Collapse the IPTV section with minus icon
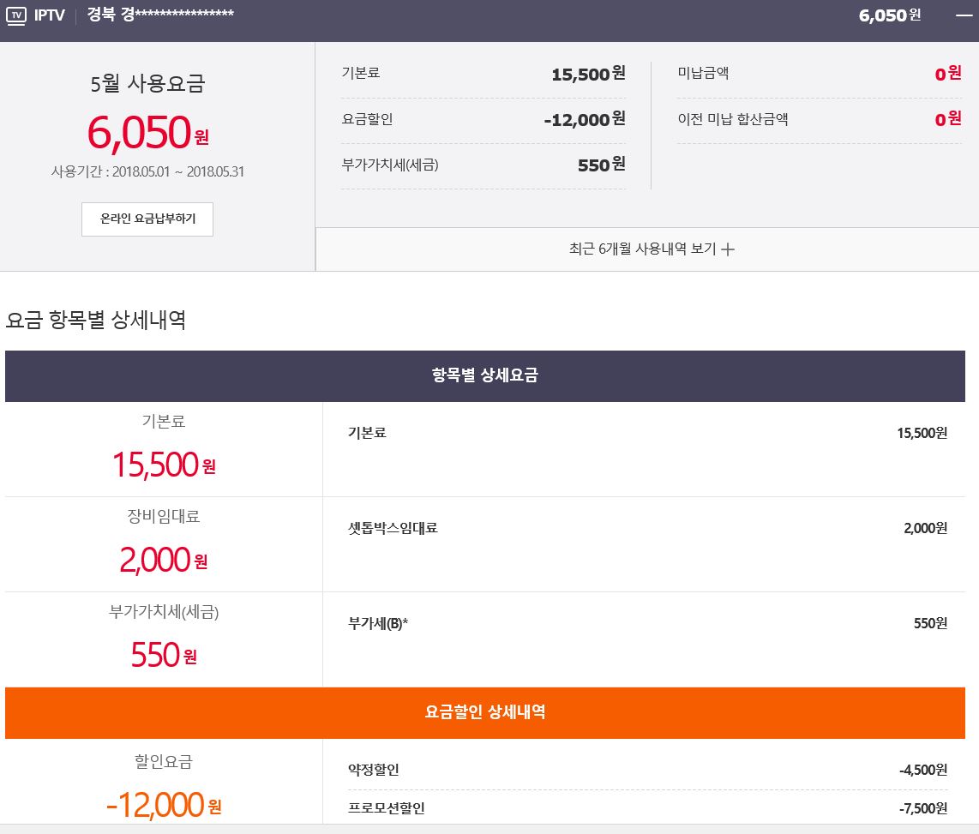The image size is (979, 834). (964, 15)
